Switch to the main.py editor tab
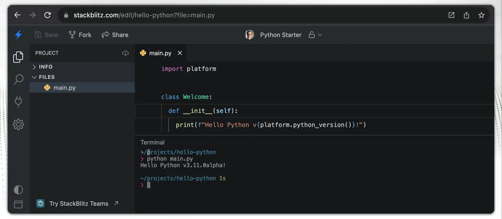Viewport: 502px width, 219px height. click(x=160, y=53)
